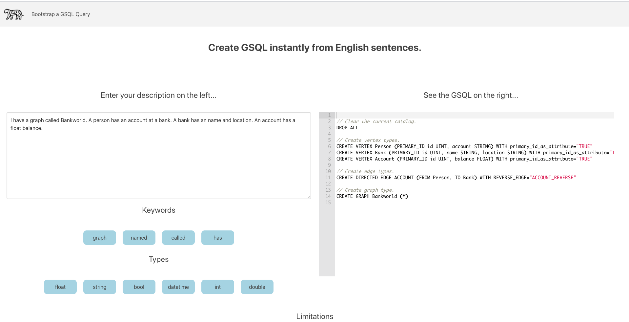Focus the English description text area
The height and width of the screenshot is (322, 629).
(x=159, y=156)
